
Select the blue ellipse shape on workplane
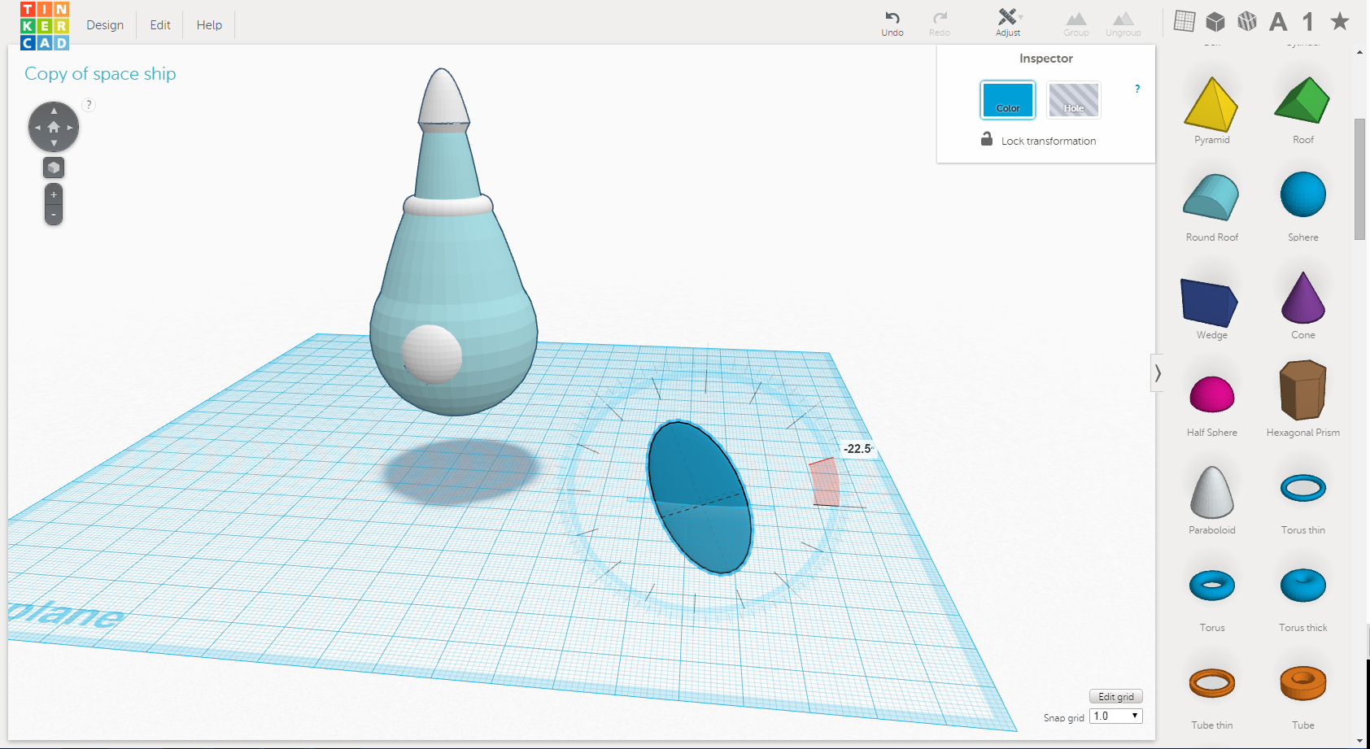pos(699,497)
